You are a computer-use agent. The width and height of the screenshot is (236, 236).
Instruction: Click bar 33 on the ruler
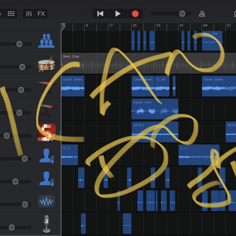(158, 25)
